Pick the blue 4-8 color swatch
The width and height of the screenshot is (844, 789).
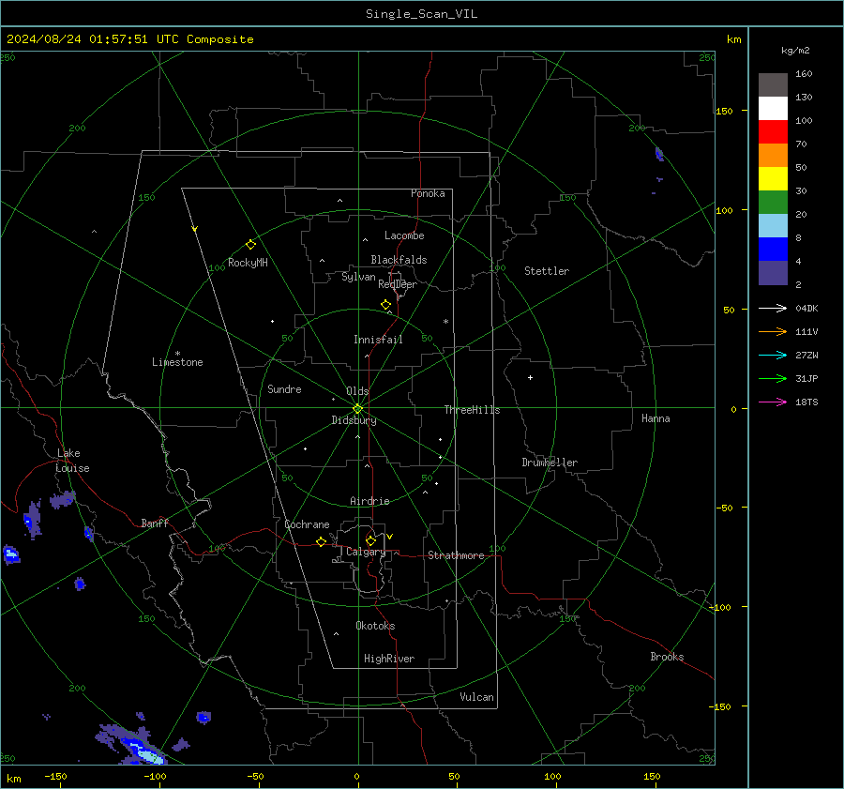[773, 250]
